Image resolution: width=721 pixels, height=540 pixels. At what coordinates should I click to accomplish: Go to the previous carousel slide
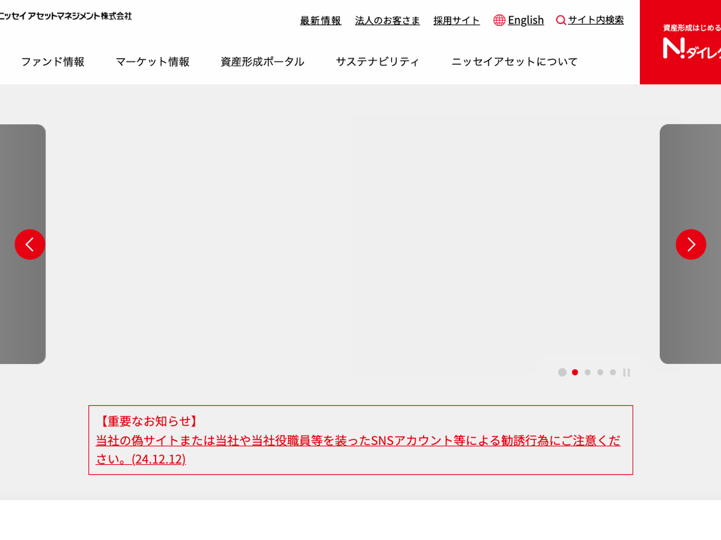pyautogui.click(x=29, y=244)
